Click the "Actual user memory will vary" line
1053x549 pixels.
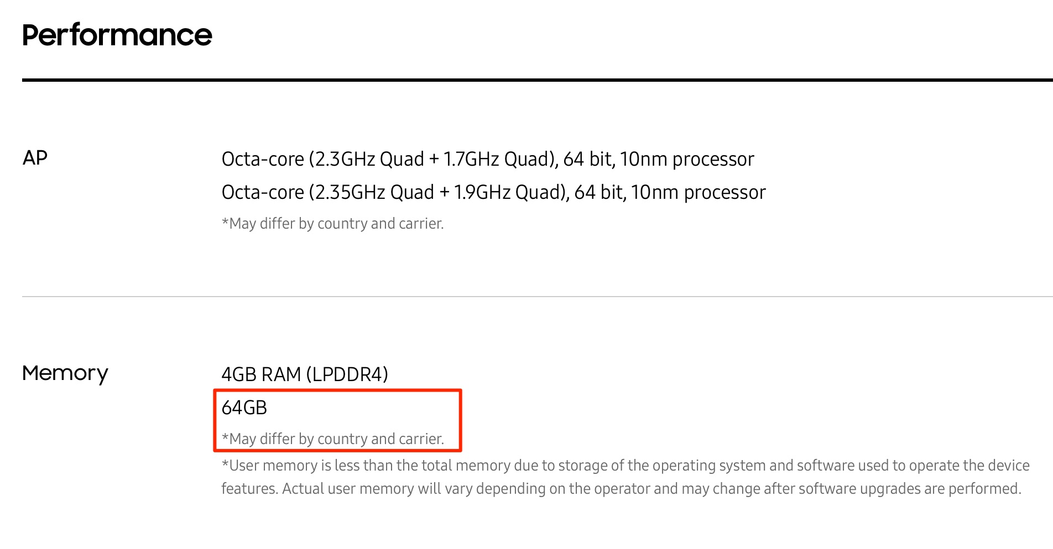(x=621, y=489)
